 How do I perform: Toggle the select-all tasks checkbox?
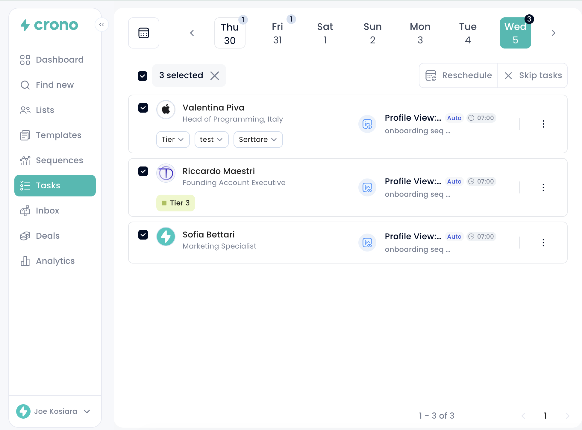[x=143, y=76]
